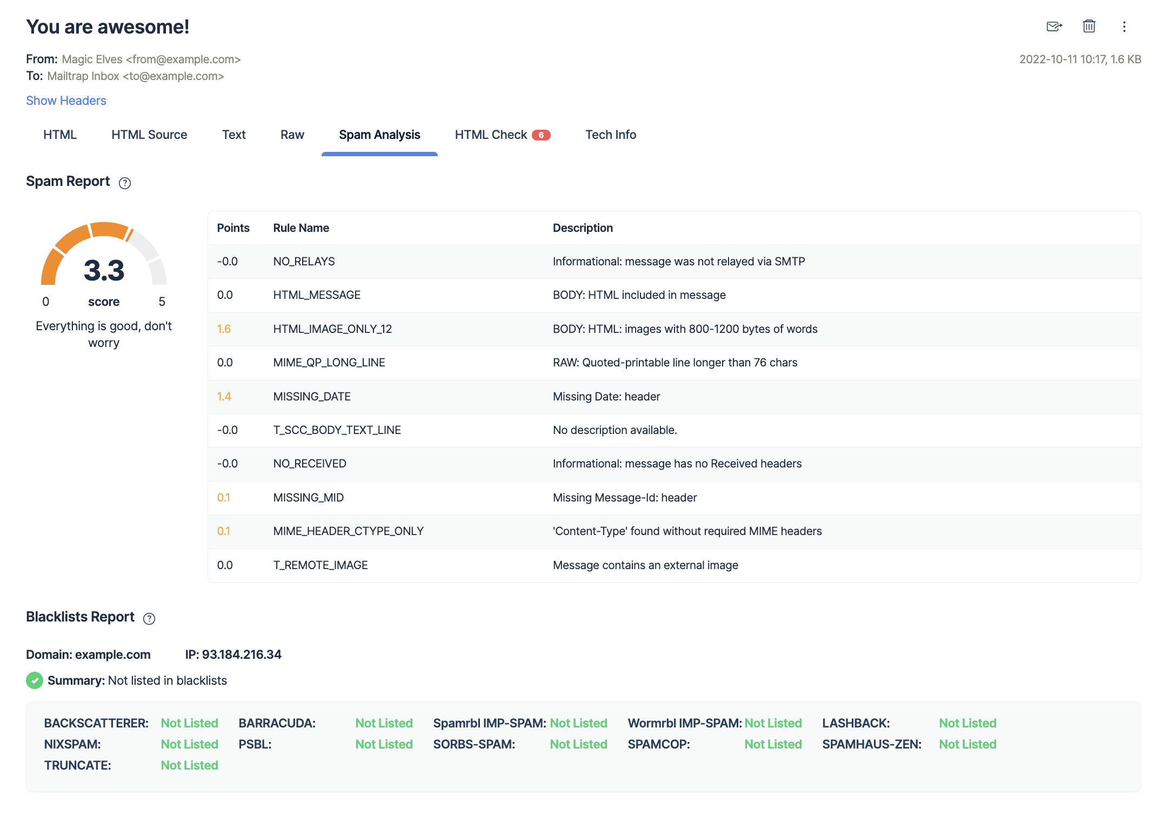Click the delete/trash email icon
The image size is (1162, 815).
[x=1088, y=28]
